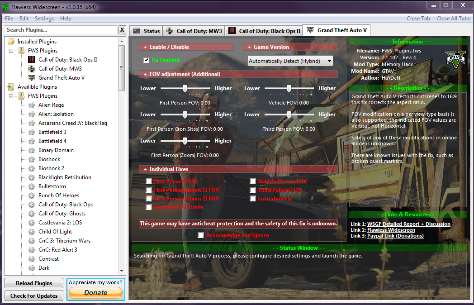Screen dimensions: 474x305
Task: Tick the Letterbox Fix checkbox
Action: click(x=252, y=199)
